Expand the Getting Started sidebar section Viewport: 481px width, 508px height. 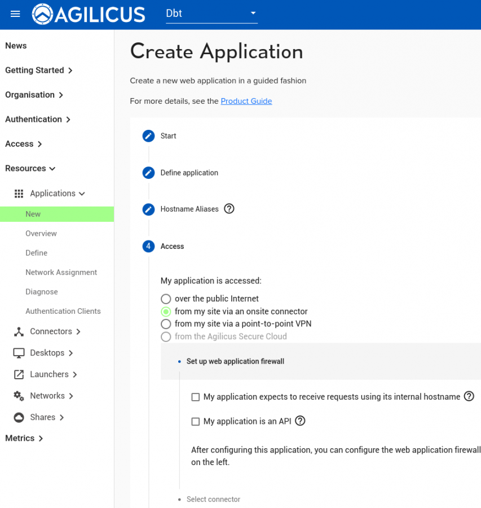coord(39,71)
